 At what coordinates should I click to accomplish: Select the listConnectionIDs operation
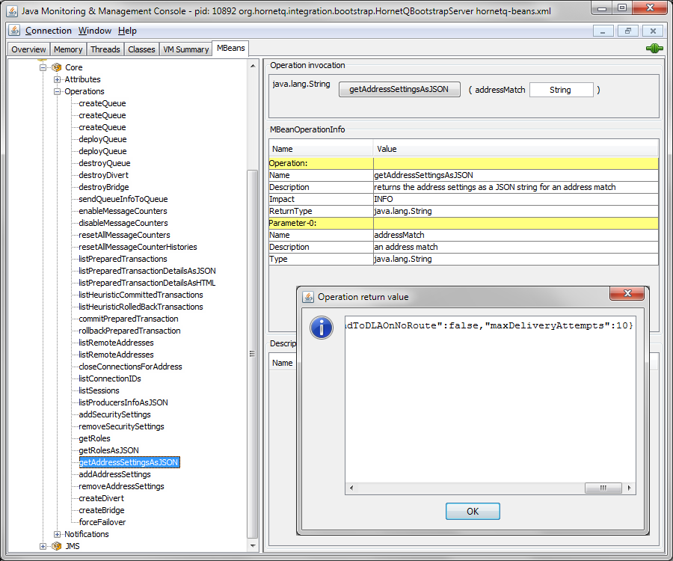[x=110, y=378]
